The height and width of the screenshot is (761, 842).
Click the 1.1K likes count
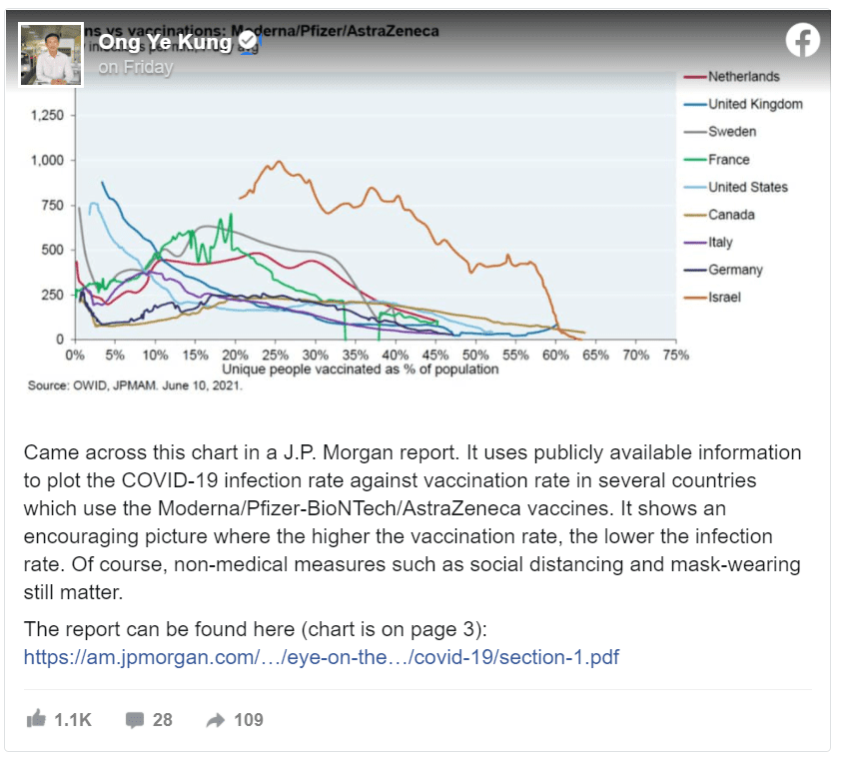coord(72,719)
